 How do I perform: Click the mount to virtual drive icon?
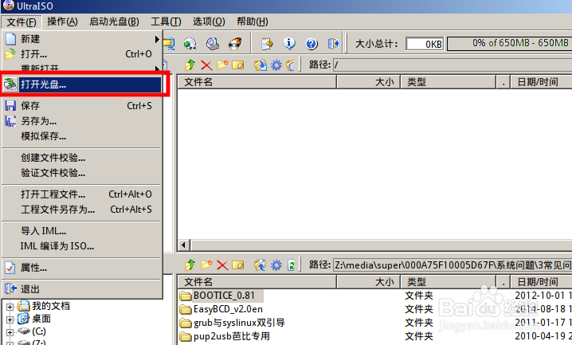pyautogui.click(x=213, y=44)
